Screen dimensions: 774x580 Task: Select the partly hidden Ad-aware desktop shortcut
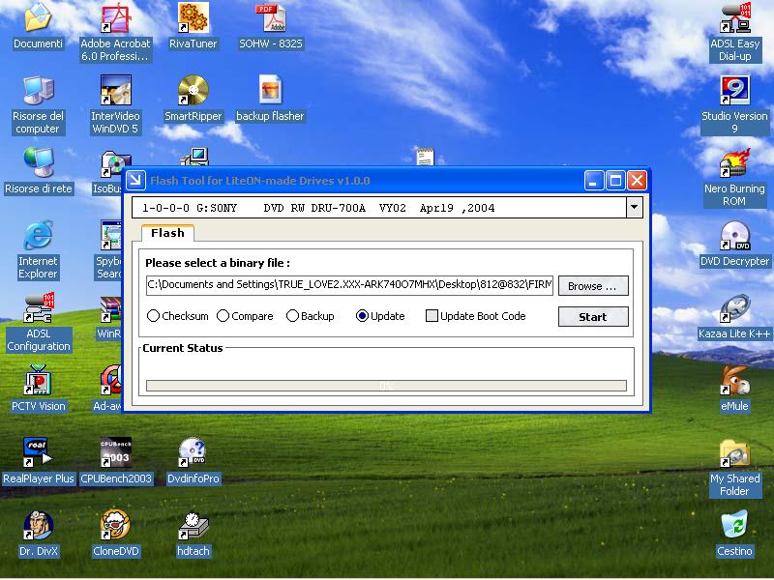[111, 380]
